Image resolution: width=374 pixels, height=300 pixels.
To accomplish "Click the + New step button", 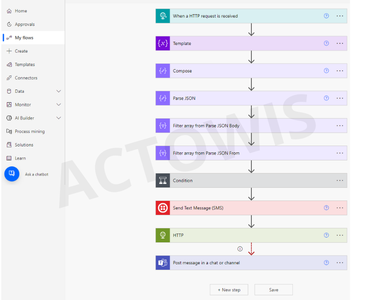I will tap(229, 290).
